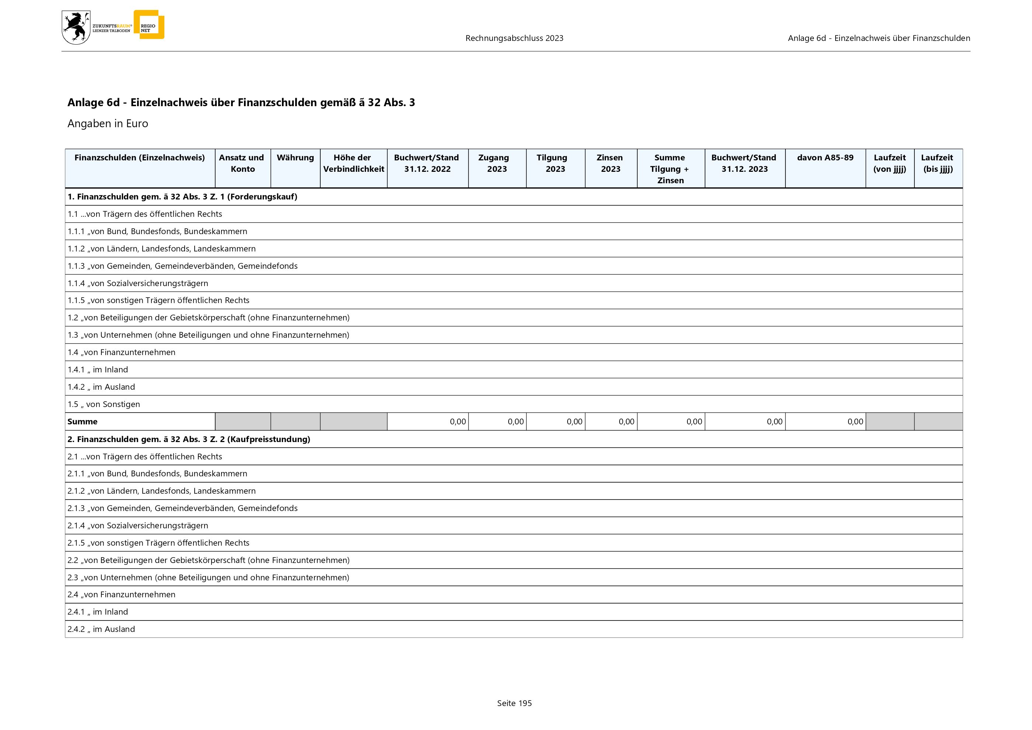Click the Ansatz und Konto column header
Image resolution: width=1032 pixels, height=730 pixels.
[x=242, y=163]
